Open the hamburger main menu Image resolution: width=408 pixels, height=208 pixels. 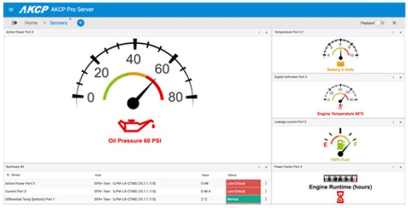(11, 10)
